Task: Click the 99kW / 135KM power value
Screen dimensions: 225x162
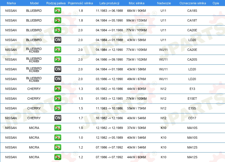Action: point(136,20)
